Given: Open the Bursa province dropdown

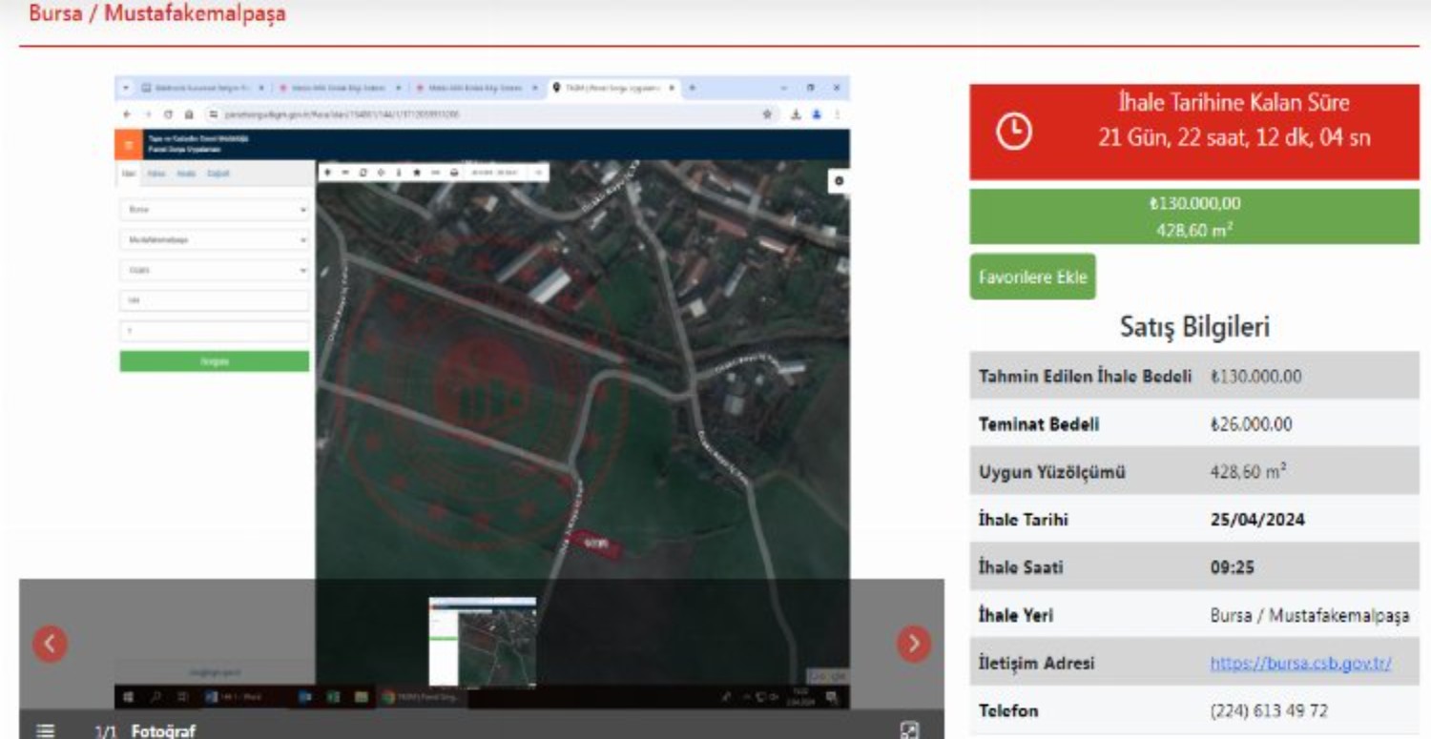Looking at the screenshot, I should point(214,209).
